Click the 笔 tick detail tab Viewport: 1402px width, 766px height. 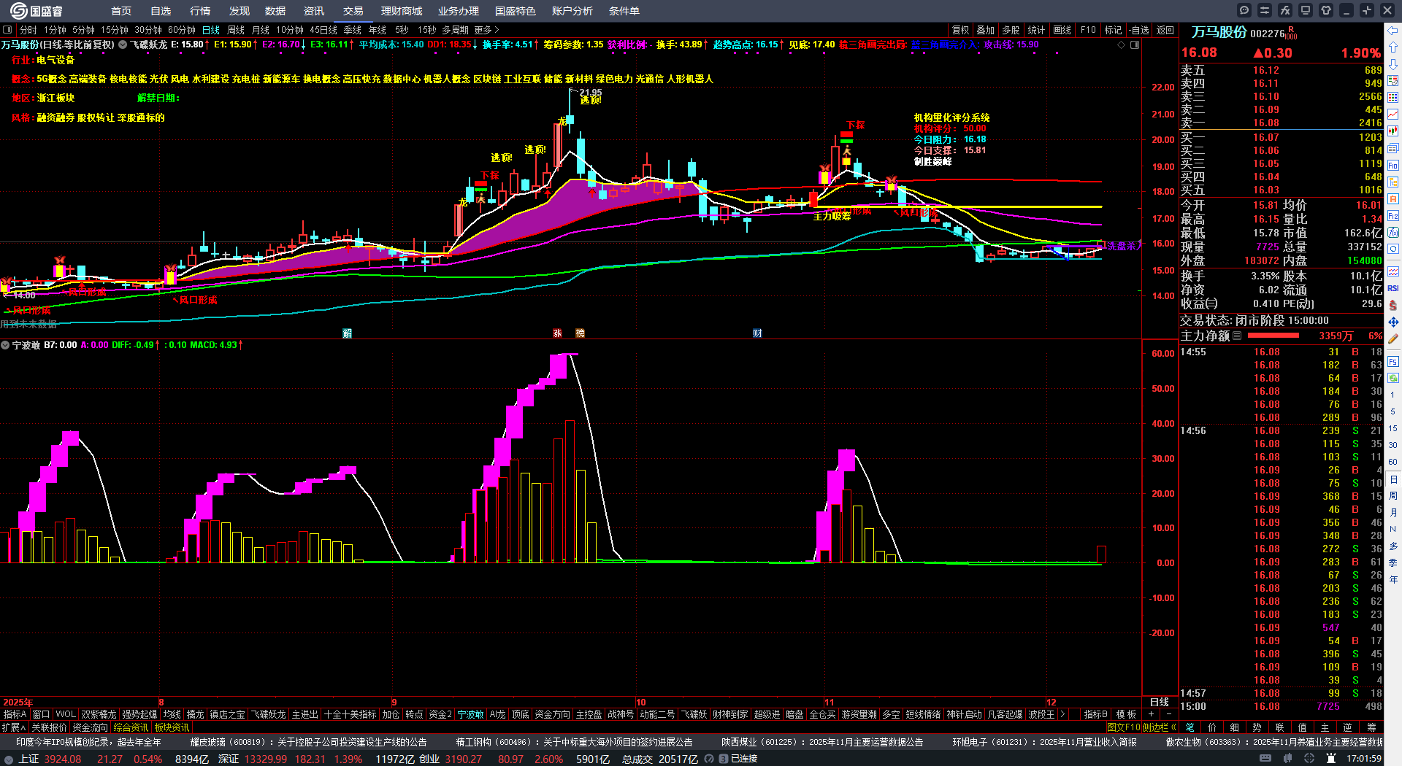pyautogui.click(x=1190, y=727)
